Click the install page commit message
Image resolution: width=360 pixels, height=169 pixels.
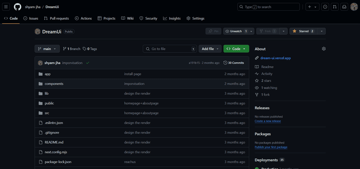[x=133, y=74]
